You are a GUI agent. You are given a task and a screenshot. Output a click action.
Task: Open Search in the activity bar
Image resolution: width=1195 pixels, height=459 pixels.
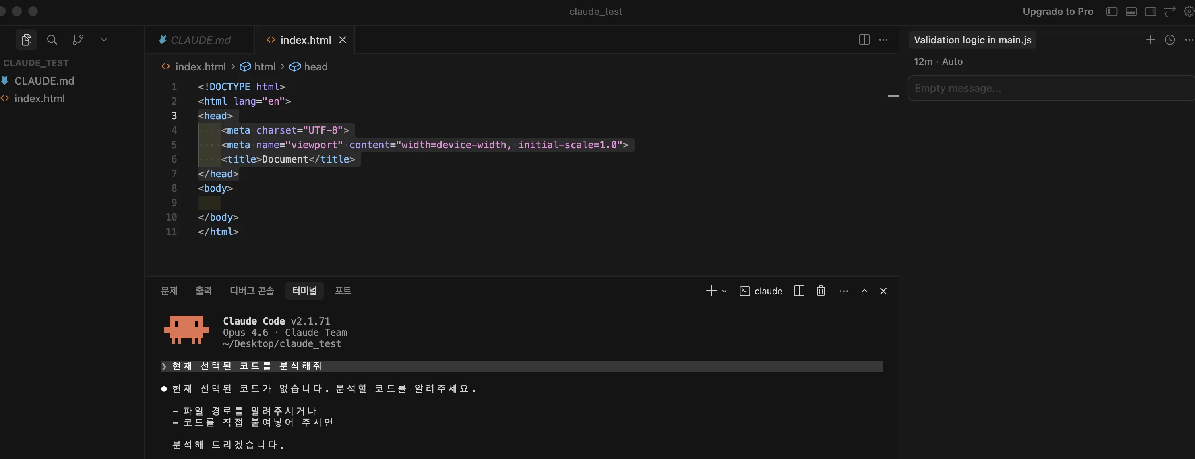[52, 40]
